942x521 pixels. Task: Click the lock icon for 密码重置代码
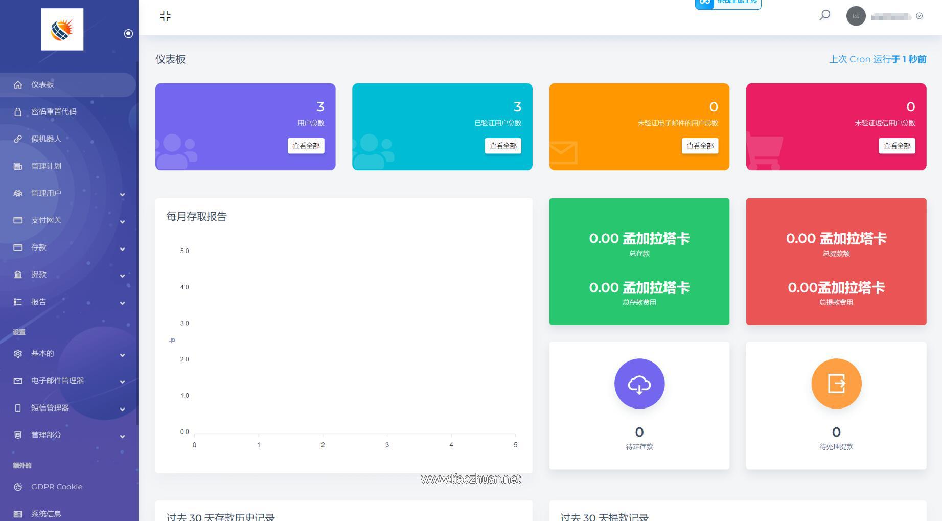click(x=18, y=112)
